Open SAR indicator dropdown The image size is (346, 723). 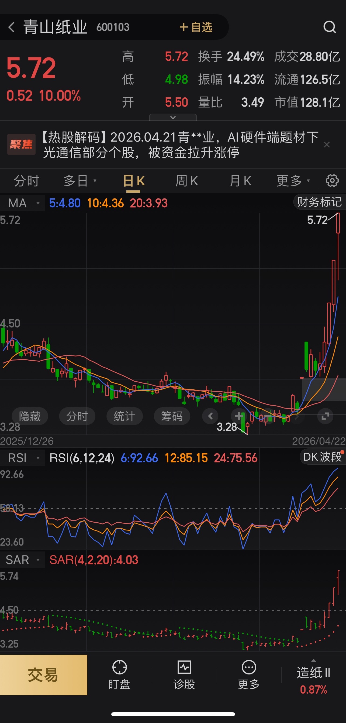(23, 560)
